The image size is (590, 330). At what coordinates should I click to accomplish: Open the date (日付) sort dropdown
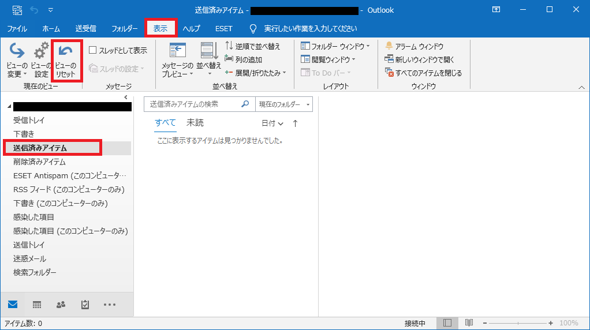(272, 123)
